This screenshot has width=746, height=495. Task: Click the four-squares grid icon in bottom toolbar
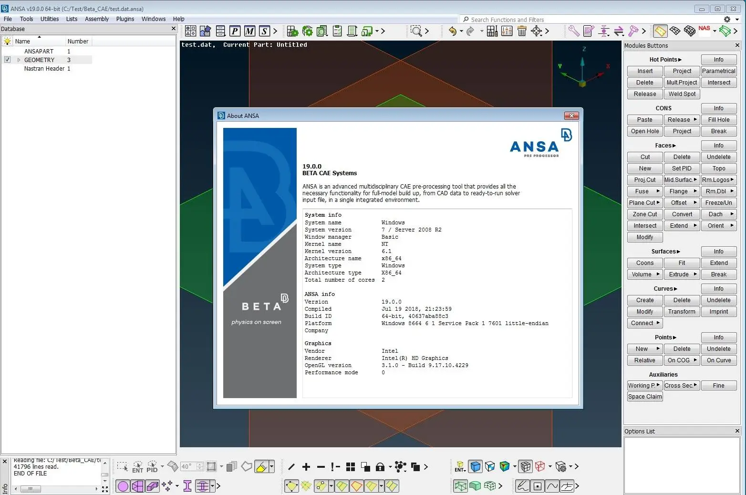click(x=351, y=467)
